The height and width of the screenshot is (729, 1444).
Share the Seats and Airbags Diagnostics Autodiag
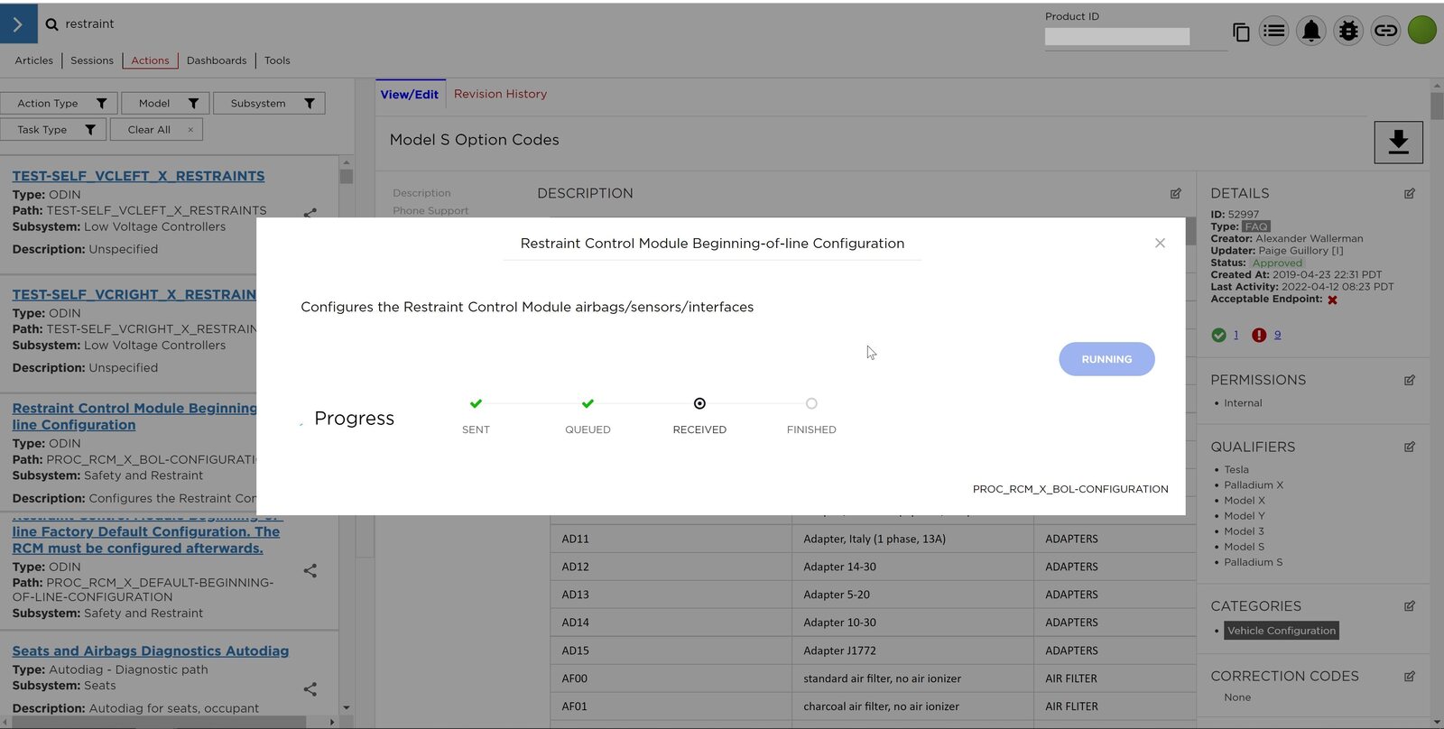click(310, 689)
